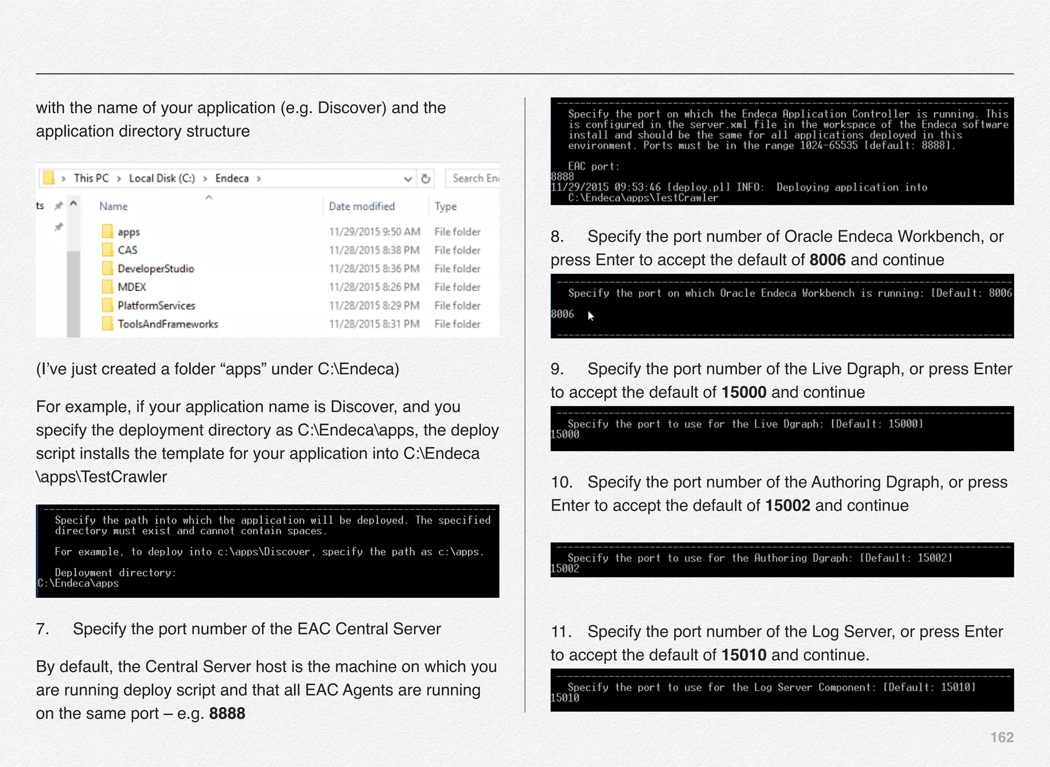1050x767 pixels.
Task: Click the navigation pane scrollbar thumb
Action: pos(73,293)
